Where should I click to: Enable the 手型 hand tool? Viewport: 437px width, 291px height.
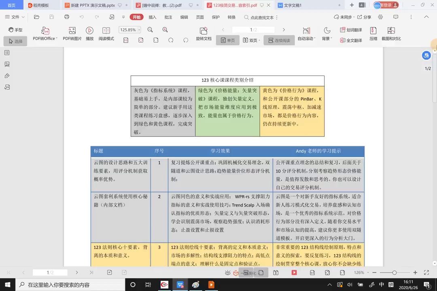pyautogui.click(x=15, y=30)
